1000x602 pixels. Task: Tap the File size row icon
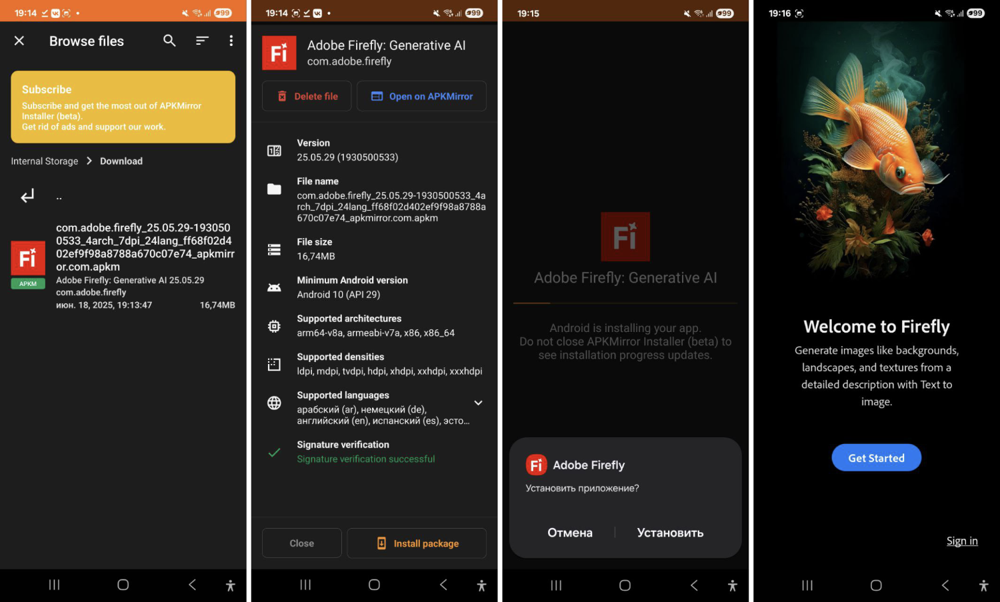274,249
